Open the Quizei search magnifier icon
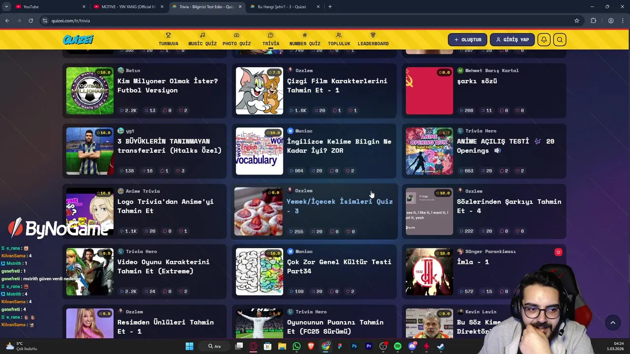Viewport: 630px width, 354px height. coord(560,40)
